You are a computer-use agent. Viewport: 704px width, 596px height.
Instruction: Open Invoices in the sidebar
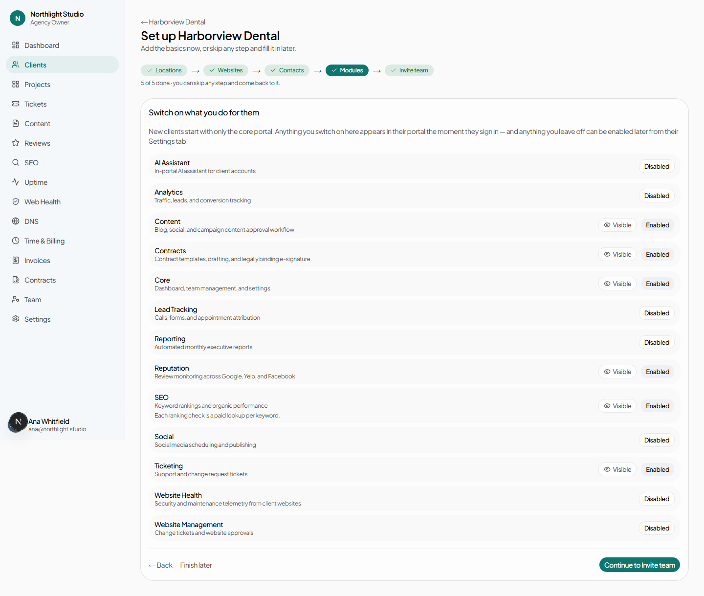pyautogui.click(x=62, y=260)
